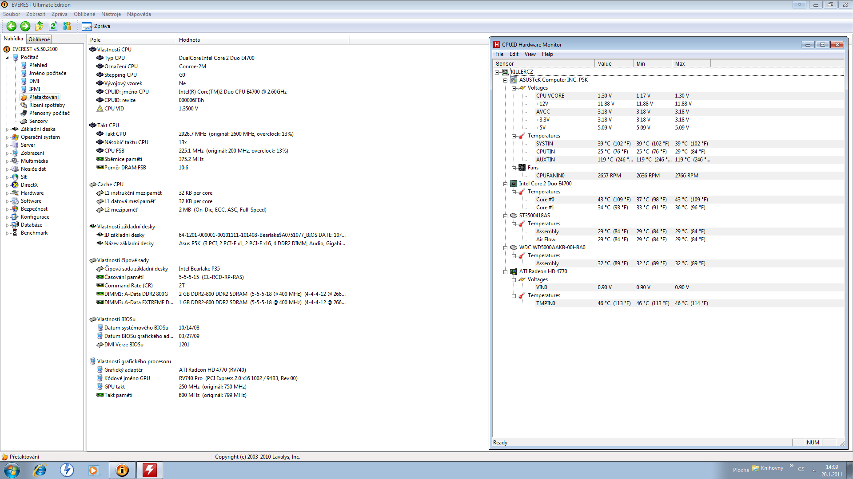This screenshot has width=853, height=479.
Task: Switch to the Oblíbené tab
Action: (x=39, y=39)
